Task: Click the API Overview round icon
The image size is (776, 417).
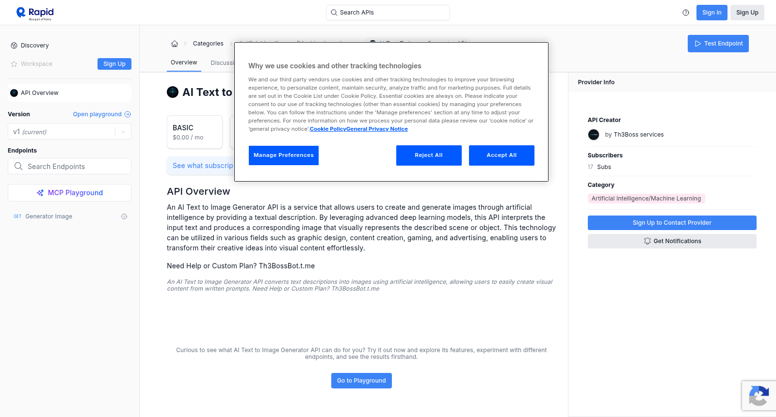Action: [x=14, y=93]
